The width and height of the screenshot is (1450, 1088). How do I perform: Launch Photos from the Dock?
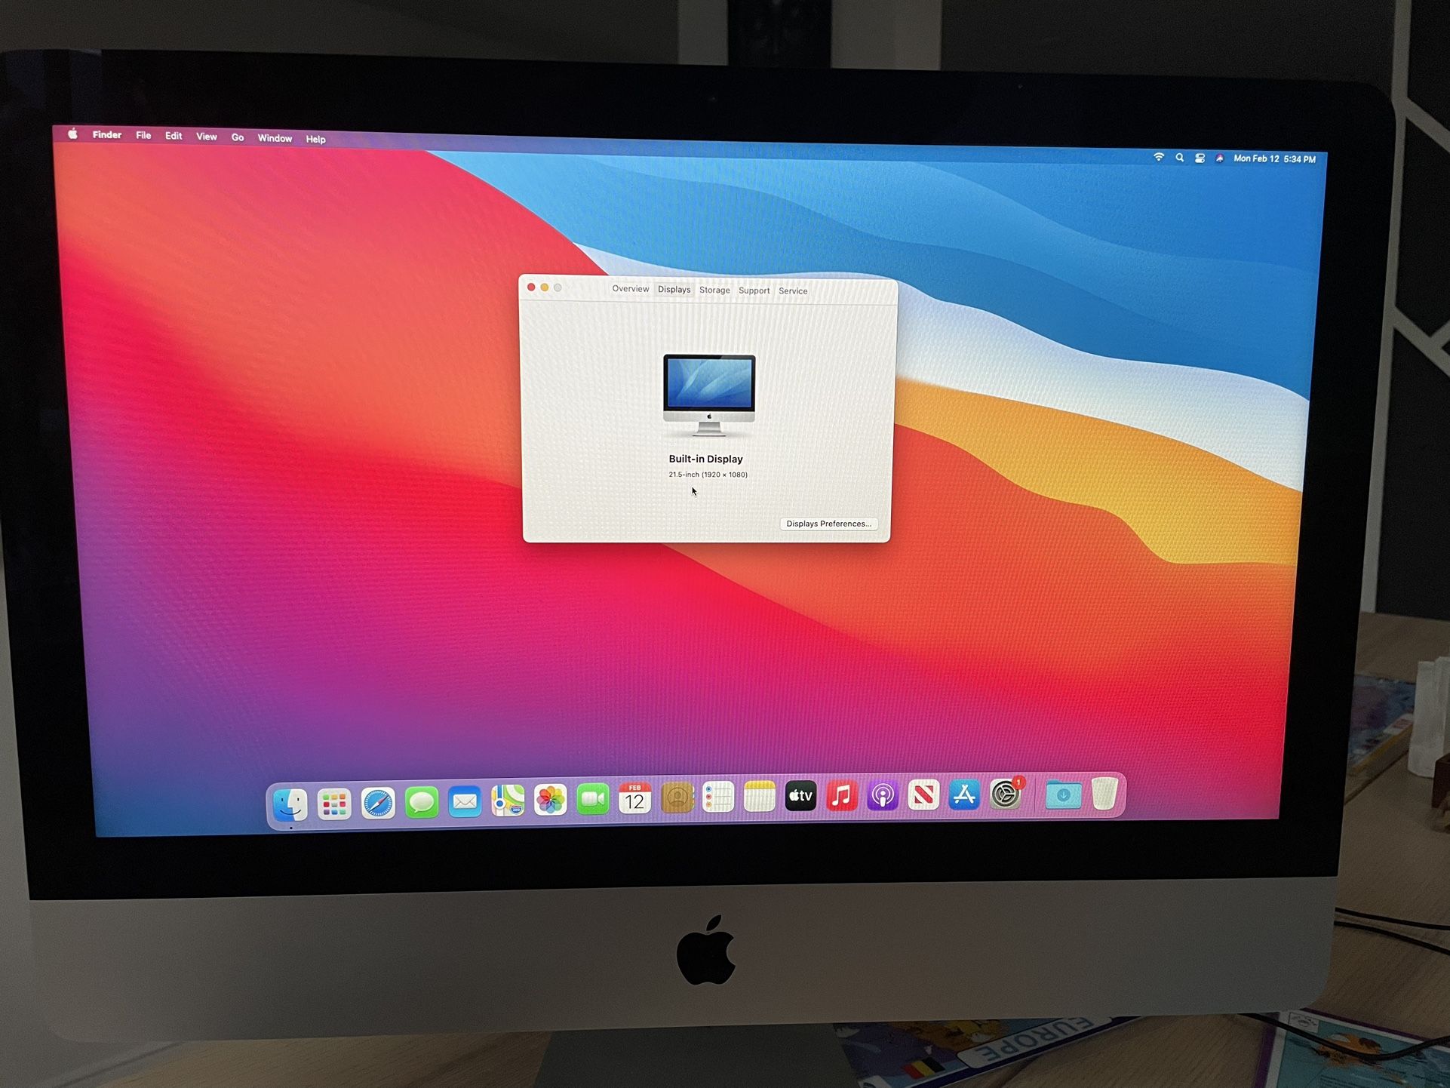pyautogui.click(x=551, y=800)
